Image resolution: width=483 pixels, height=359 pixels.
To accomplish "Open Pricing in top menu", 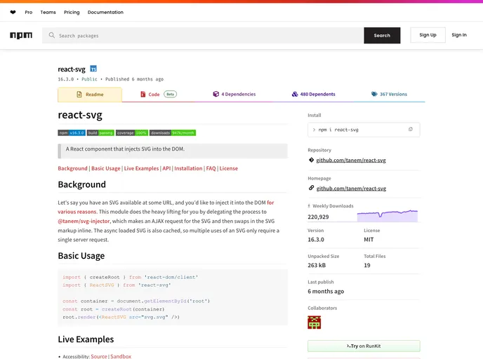I will pos(72,13).
